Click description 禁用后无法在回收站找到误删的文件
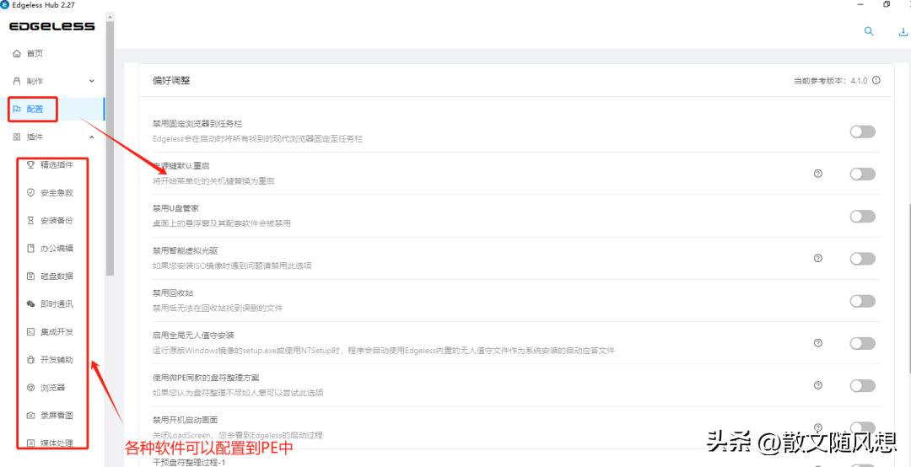The image size is (911, 467). click(x=218, y=309)
